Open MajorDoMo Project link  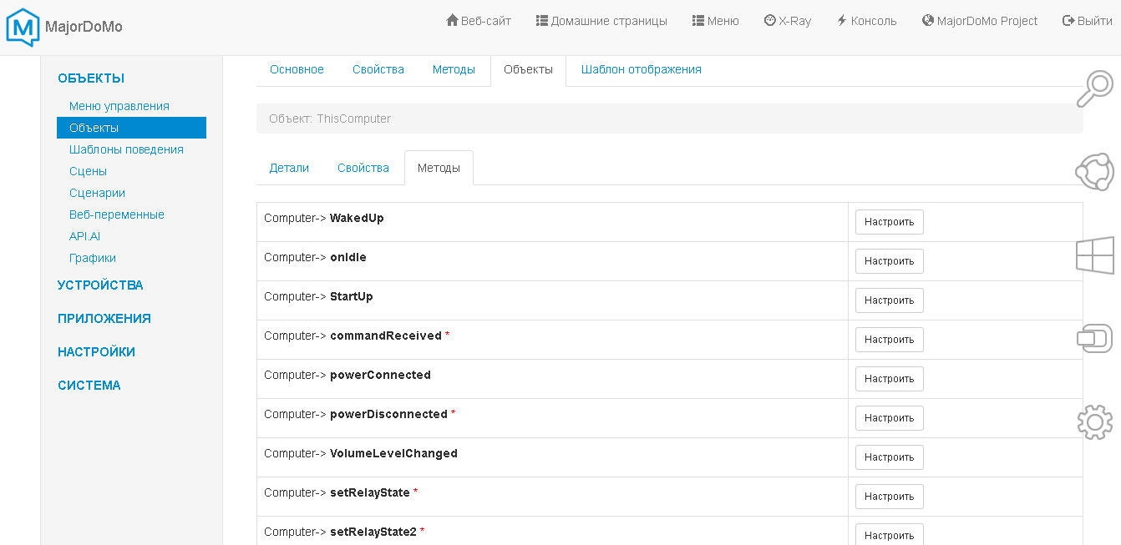(x=980, y=21)
